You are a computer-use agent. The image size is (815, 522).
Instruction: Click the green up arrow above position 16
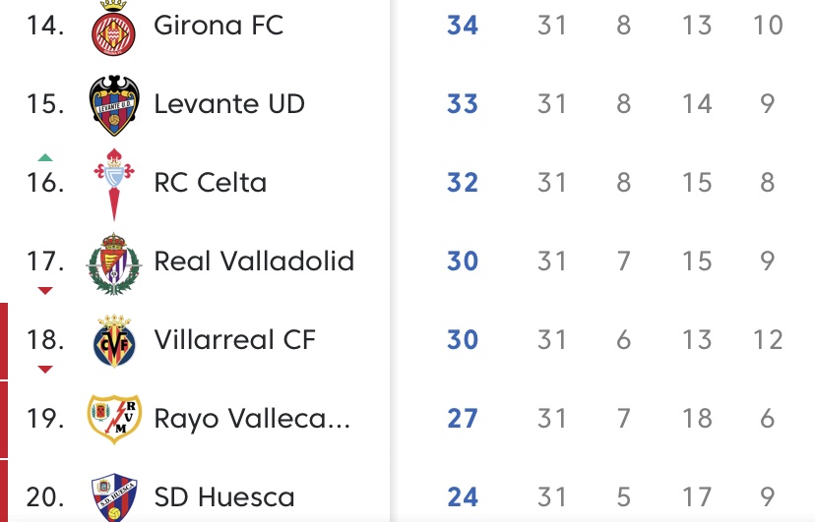tap(45, 157)
